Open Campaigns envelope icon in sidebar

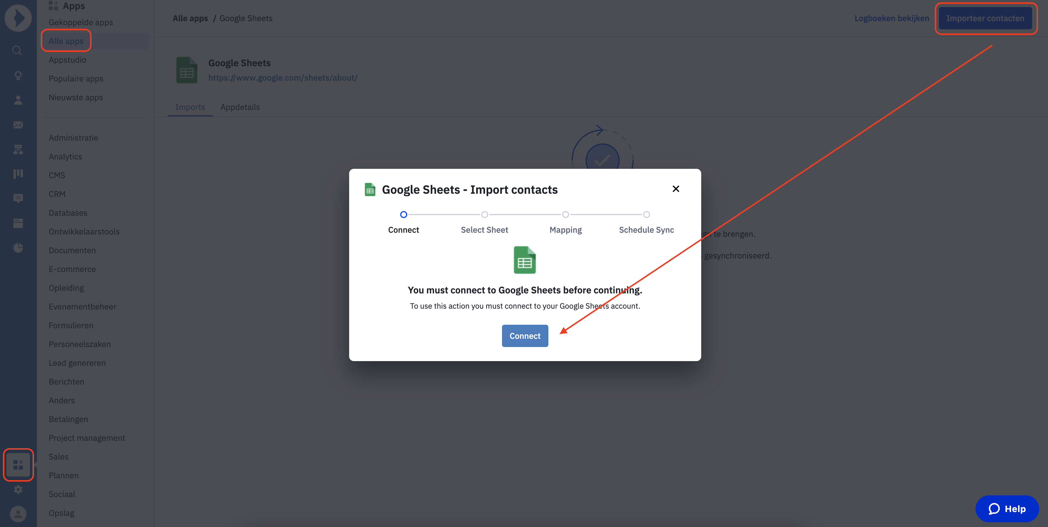[18, 125]
